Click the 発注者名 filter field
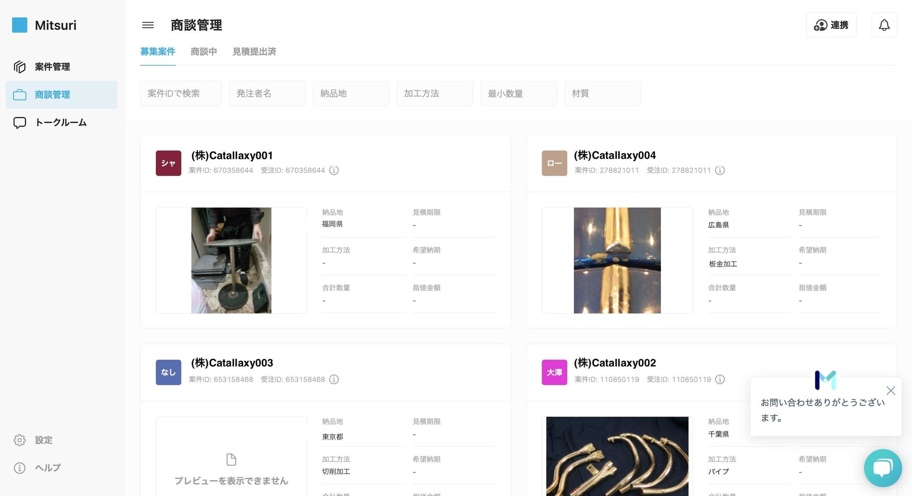This screenshot has height=496, width=912. [267, 93]
